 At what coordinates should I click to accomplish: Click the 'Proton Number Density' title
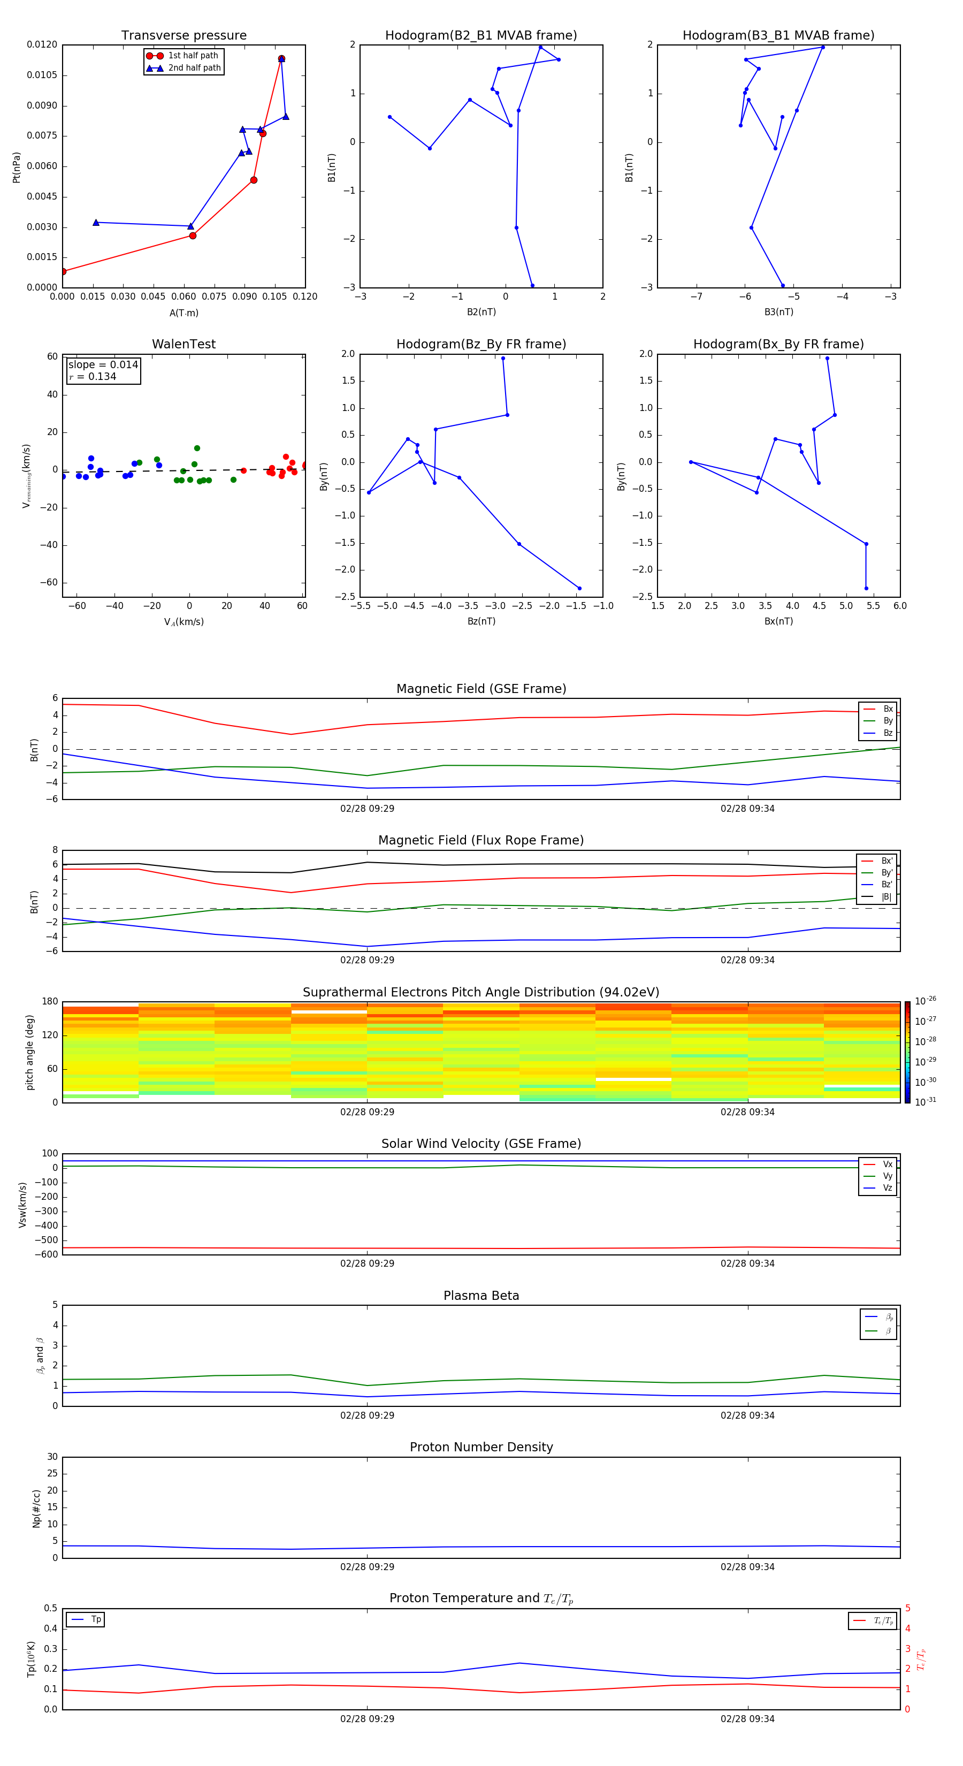point(481,1447)
